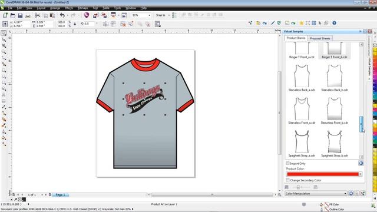Image resolution: width=377 pixels, height=212 pixels.
Task: Click the application launcher icon in toolbar
Action: click(113, 15)
